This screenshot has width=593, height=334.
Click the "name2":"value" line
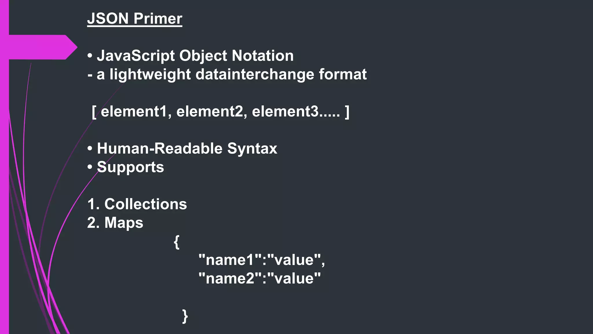(x=259, y=278)
